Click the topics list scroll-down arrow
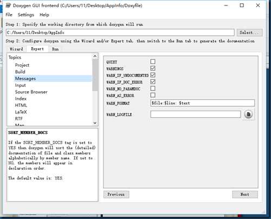271x219 pixels. click(95, 123)
